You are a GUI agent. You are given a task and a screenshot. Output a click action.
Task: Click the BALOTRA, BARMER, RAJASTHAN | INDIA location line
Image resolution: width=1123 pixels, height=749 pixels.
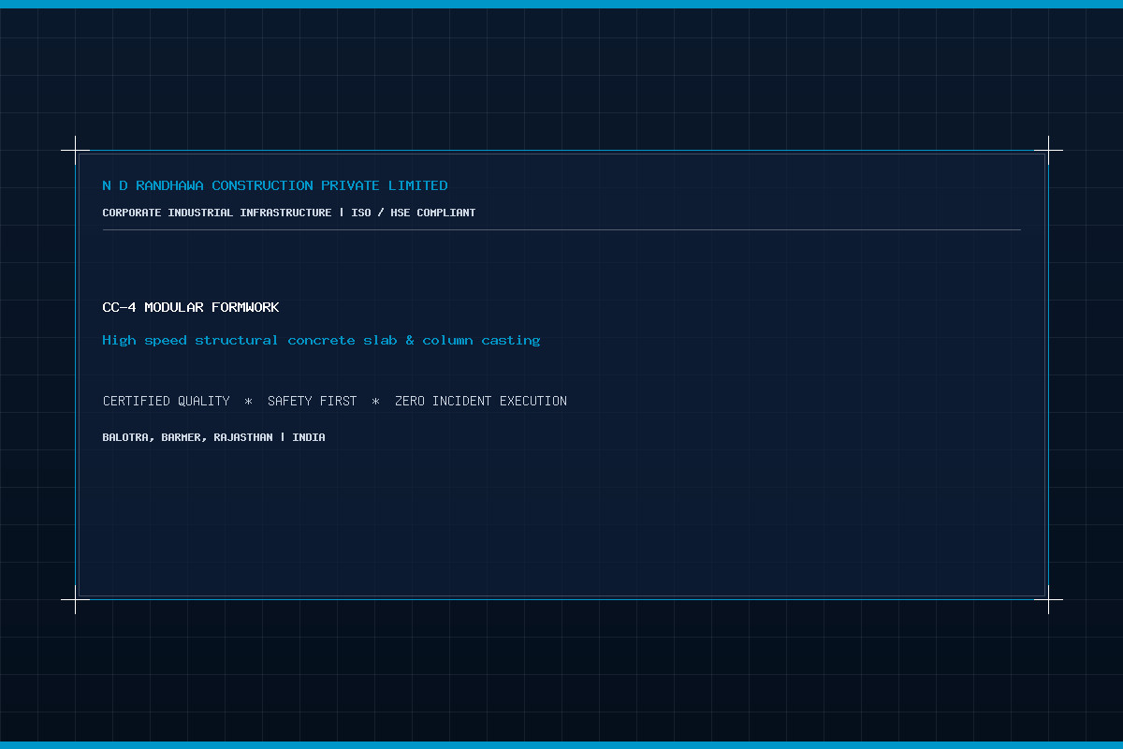click(214, 437)
